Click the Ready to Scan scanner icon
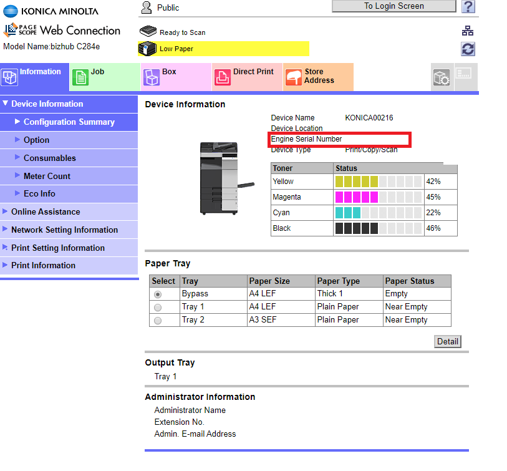507x471 pixels. [x=148, y=30]
